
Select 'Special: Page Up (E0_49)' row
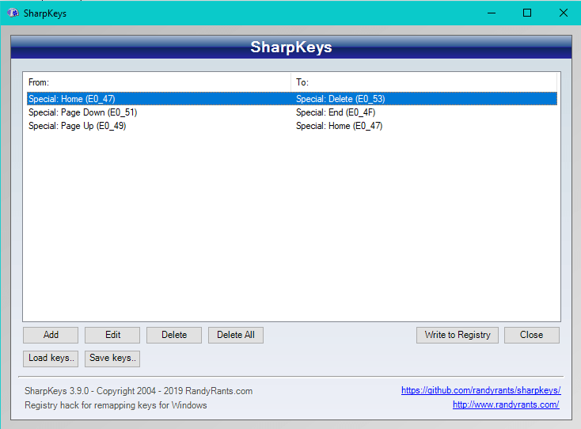tap(292, 126)
